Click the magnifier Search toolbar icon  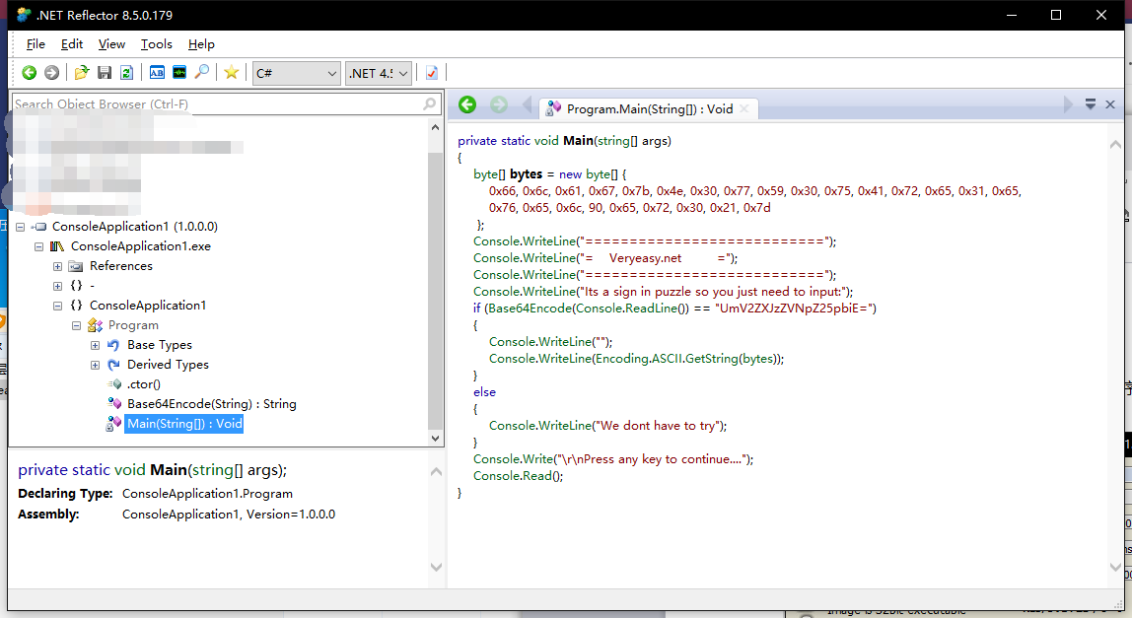[202, 72]
